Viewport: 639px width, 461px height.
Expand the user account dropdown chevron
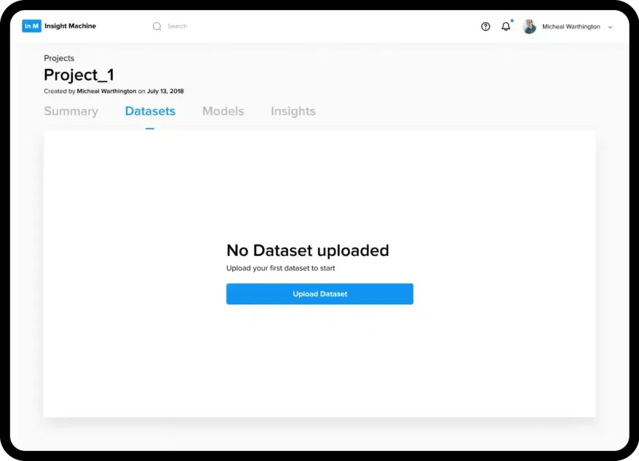coord(610,27)
